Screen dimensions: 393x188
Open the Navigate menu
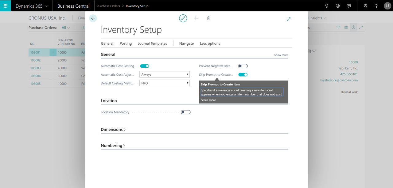click(x=186, y=43)
